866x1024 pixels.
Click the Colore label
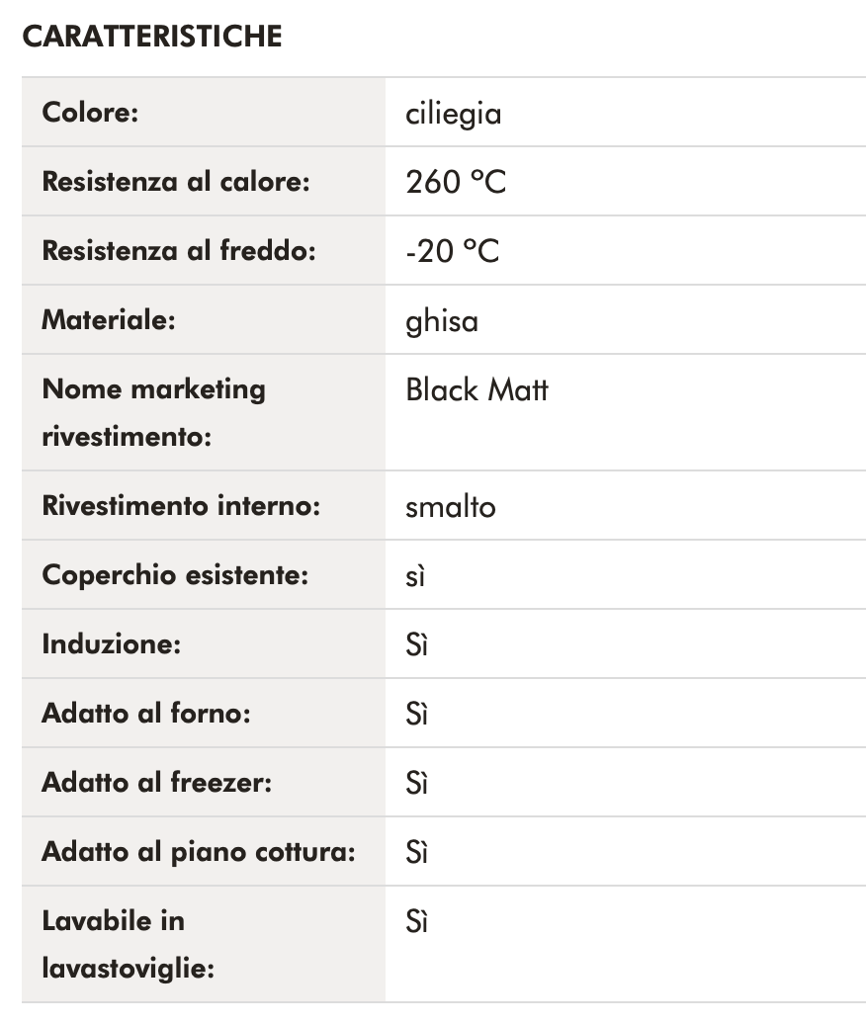click(89, 112)
